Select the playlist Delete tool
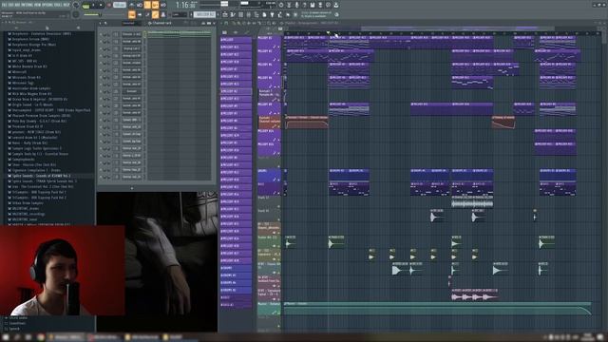Image resolution: width=608 pixels, height=342 pixels. coord(244,23)
